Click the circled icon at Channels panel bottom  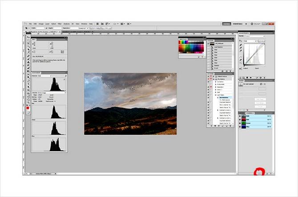[258, 172]
